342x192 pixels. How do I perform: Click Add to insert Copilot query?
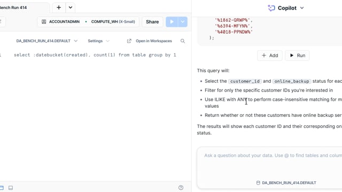270,55
